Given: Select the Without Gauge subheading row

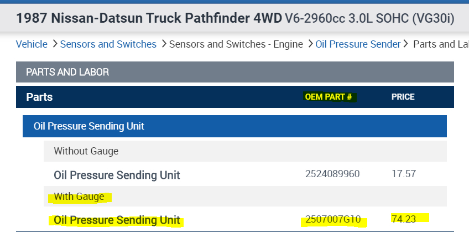Looking at the screenshot, I should coord(86,151).
